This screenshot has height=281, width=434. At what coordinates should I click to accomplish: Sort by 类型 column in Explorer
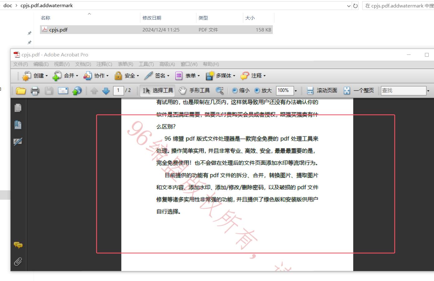[x=203, y=18]
